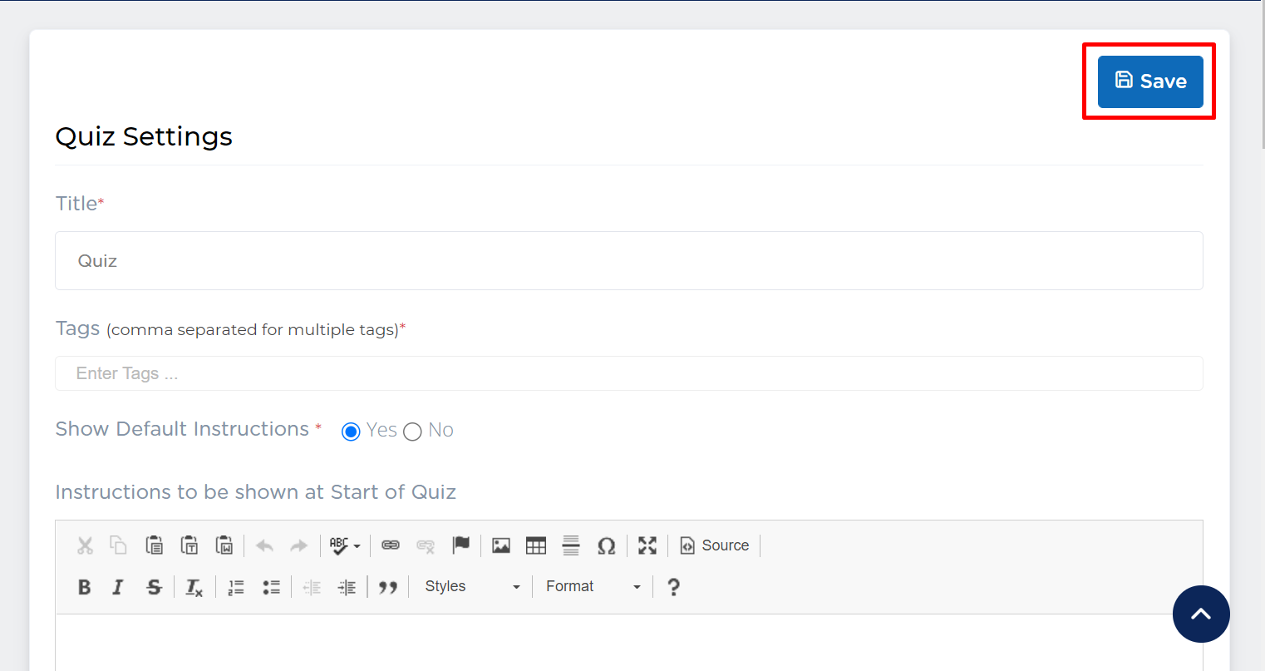Insert a link in editor
This screenshot has width=1265, height=671.
pos(391,545)
